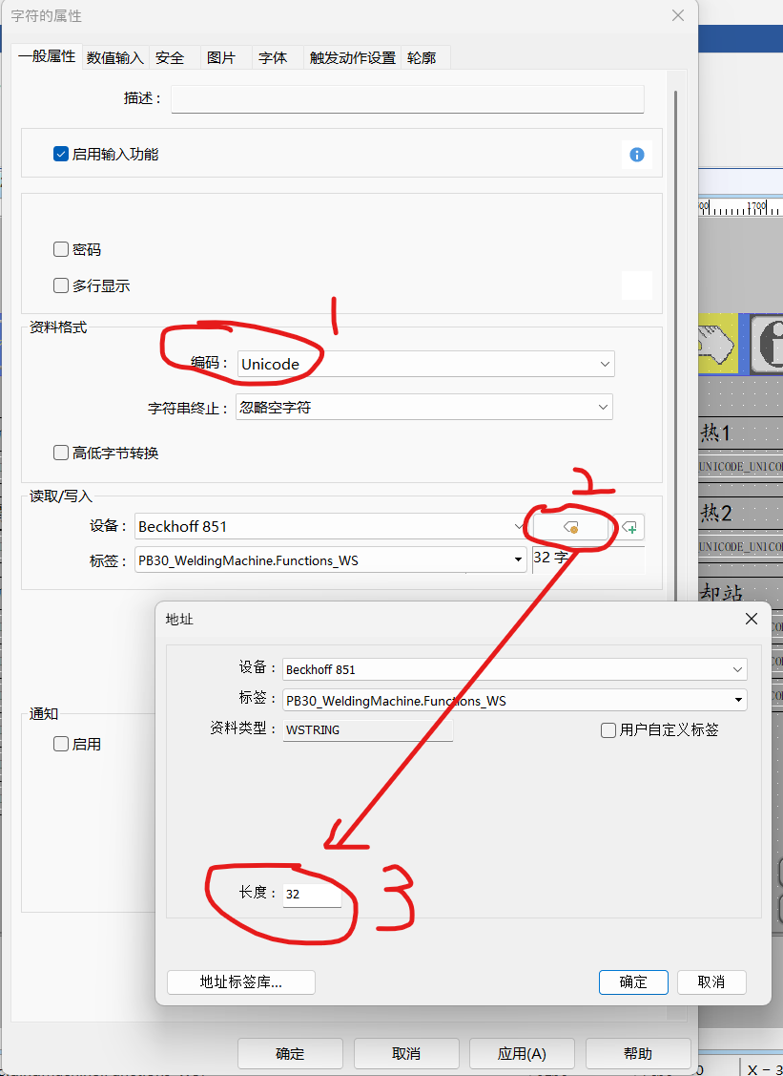Open the 触发动作设置 tab

pos(352,57)
